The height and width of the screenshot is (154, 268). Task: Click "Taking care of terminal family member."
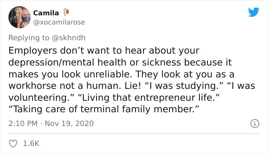104,109
